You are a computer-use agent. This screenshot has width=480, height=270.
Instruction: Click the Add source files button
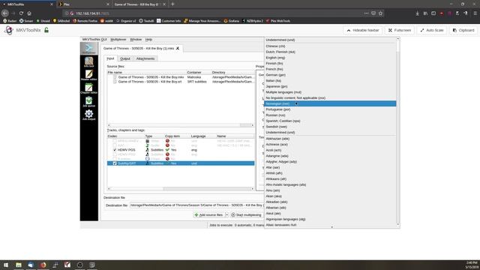pyautogui.click(x=209, y=215)
